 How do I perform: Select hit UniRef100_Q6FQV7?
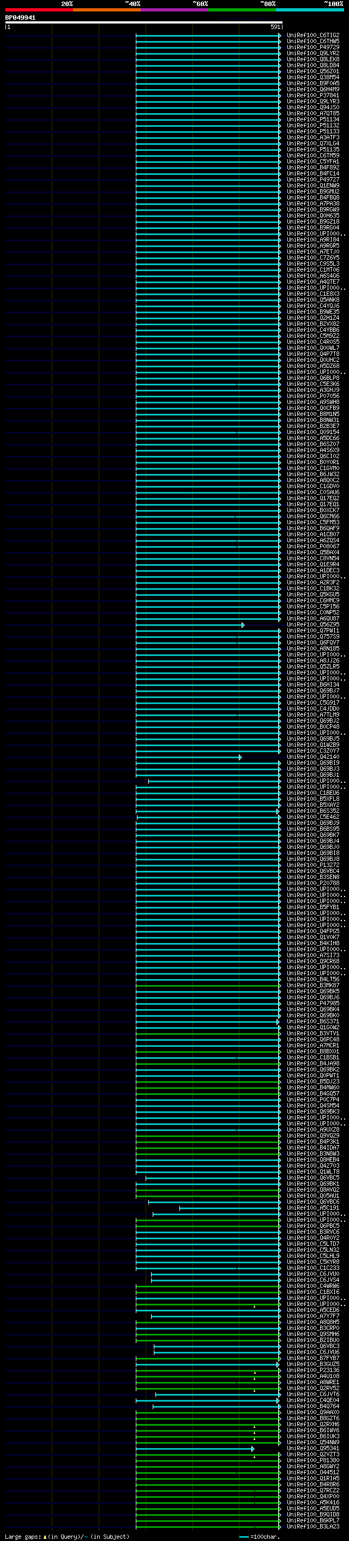pyautogui.click(x=313, y=642)
